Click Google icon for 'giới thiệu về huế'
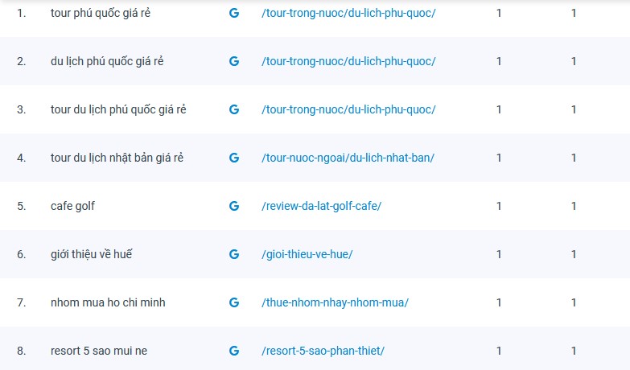 pyautogui.click(x=234, y=254)
